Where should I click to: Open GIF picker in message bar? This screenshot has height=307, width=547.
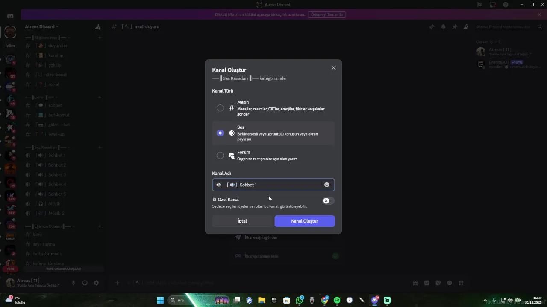426,283
